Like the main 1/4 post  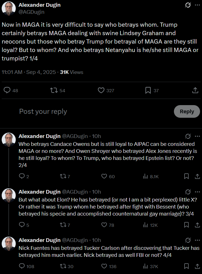click(x=101, y=90)
